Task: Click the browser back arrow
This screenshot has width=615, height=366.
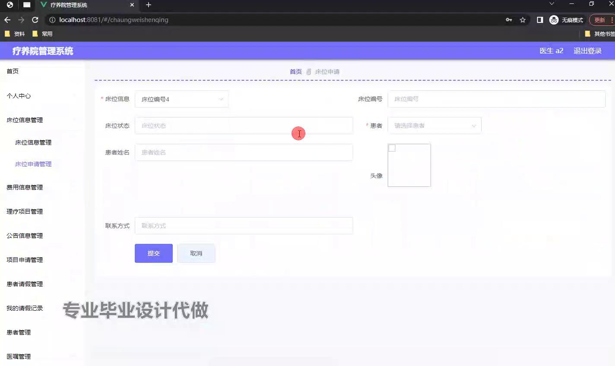Action: pyautogui.click(x=7, y=20)
